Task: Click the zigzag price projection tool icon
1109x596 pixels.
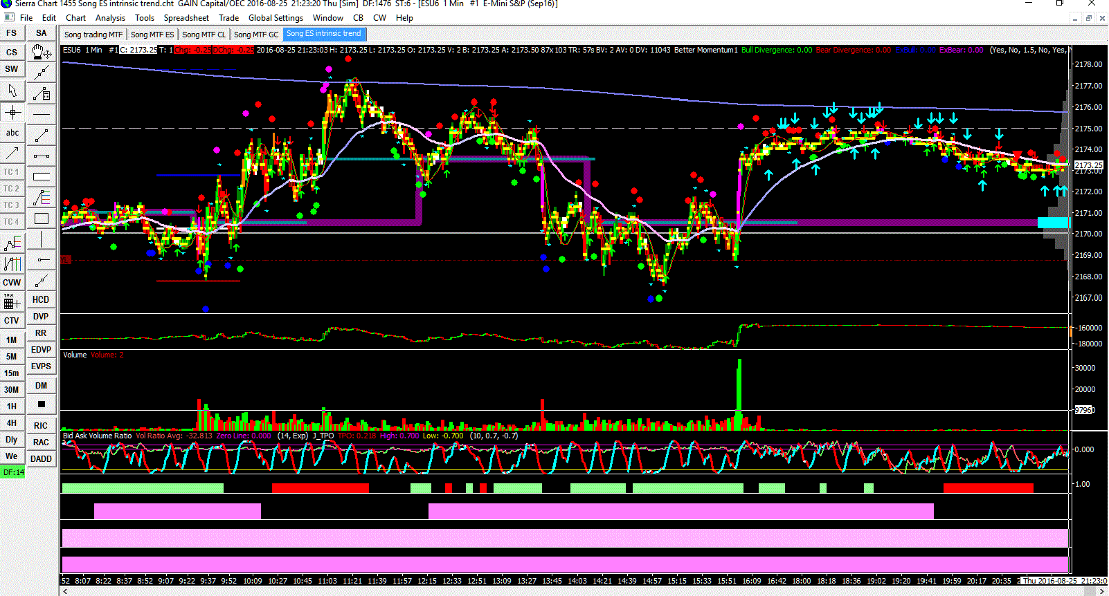Action: click(12, 243)
